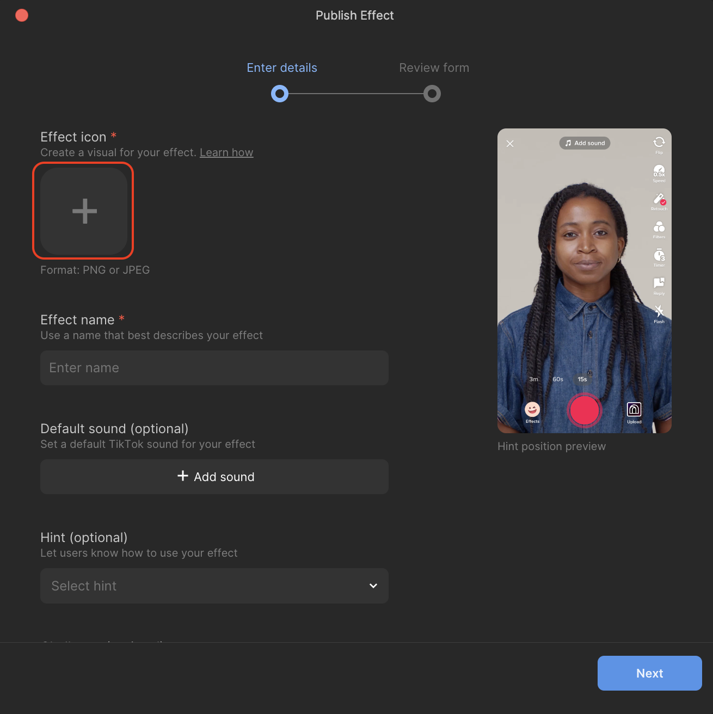
Task: Select the Review form step
Action: (x=434, y=68)
